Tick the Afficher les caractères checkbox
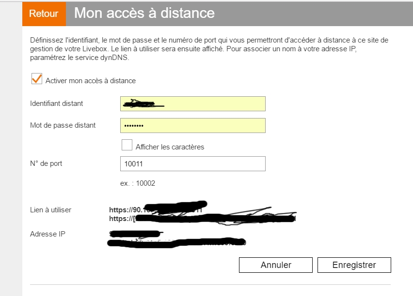The height and width of the screenshot is (296, 413). pos(127,145)
